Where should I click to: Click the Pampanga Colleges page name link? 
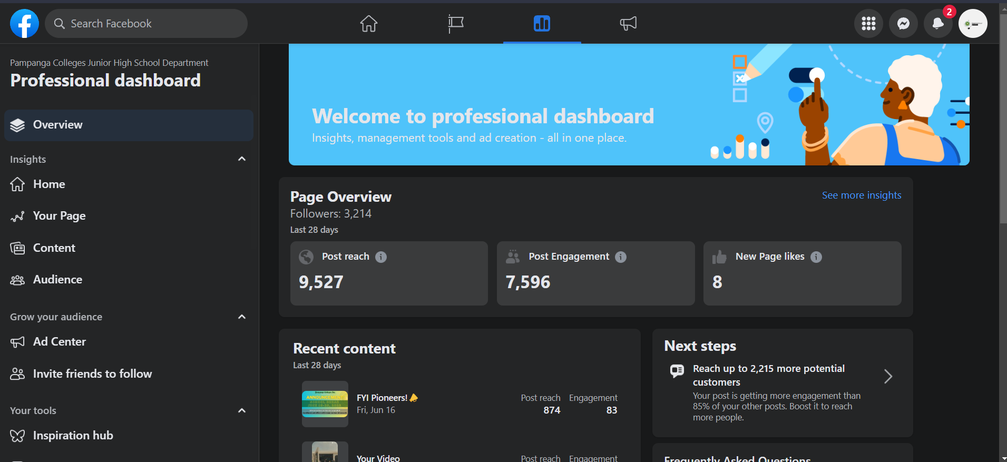pyautogui.click(x=109, y=63)
